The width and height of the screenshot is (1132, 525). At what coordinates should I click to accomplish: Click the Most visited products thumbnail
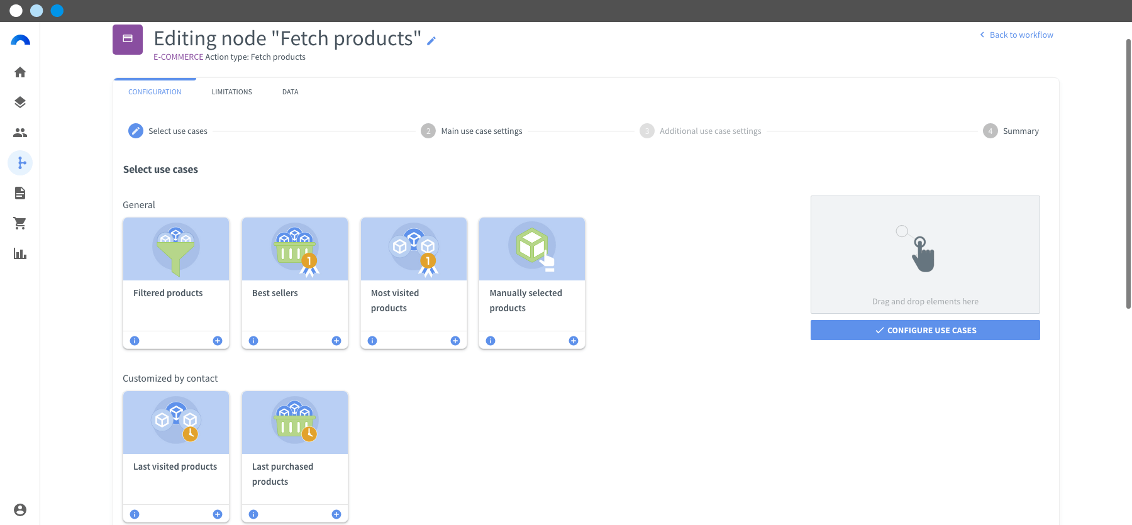click(414, 249)
